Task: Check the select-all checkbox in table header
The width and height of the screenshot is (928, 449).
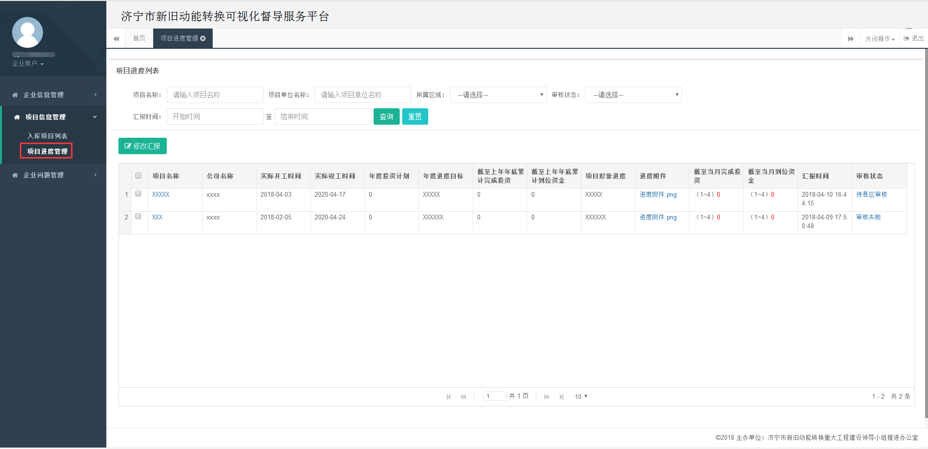Action: 138,175
